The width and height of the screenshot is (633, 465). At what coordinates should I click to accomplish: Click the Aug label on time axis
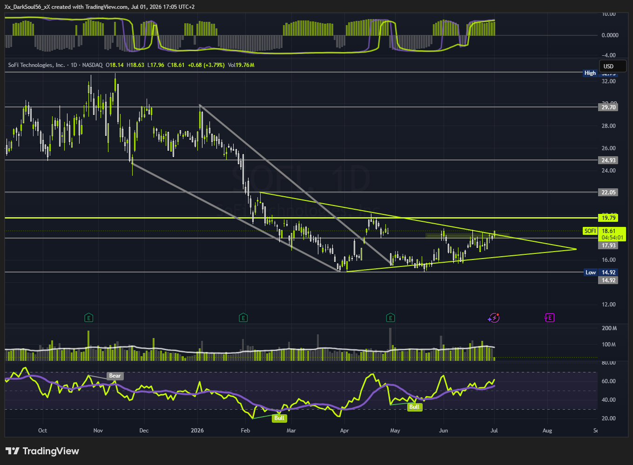coord(547,431)
